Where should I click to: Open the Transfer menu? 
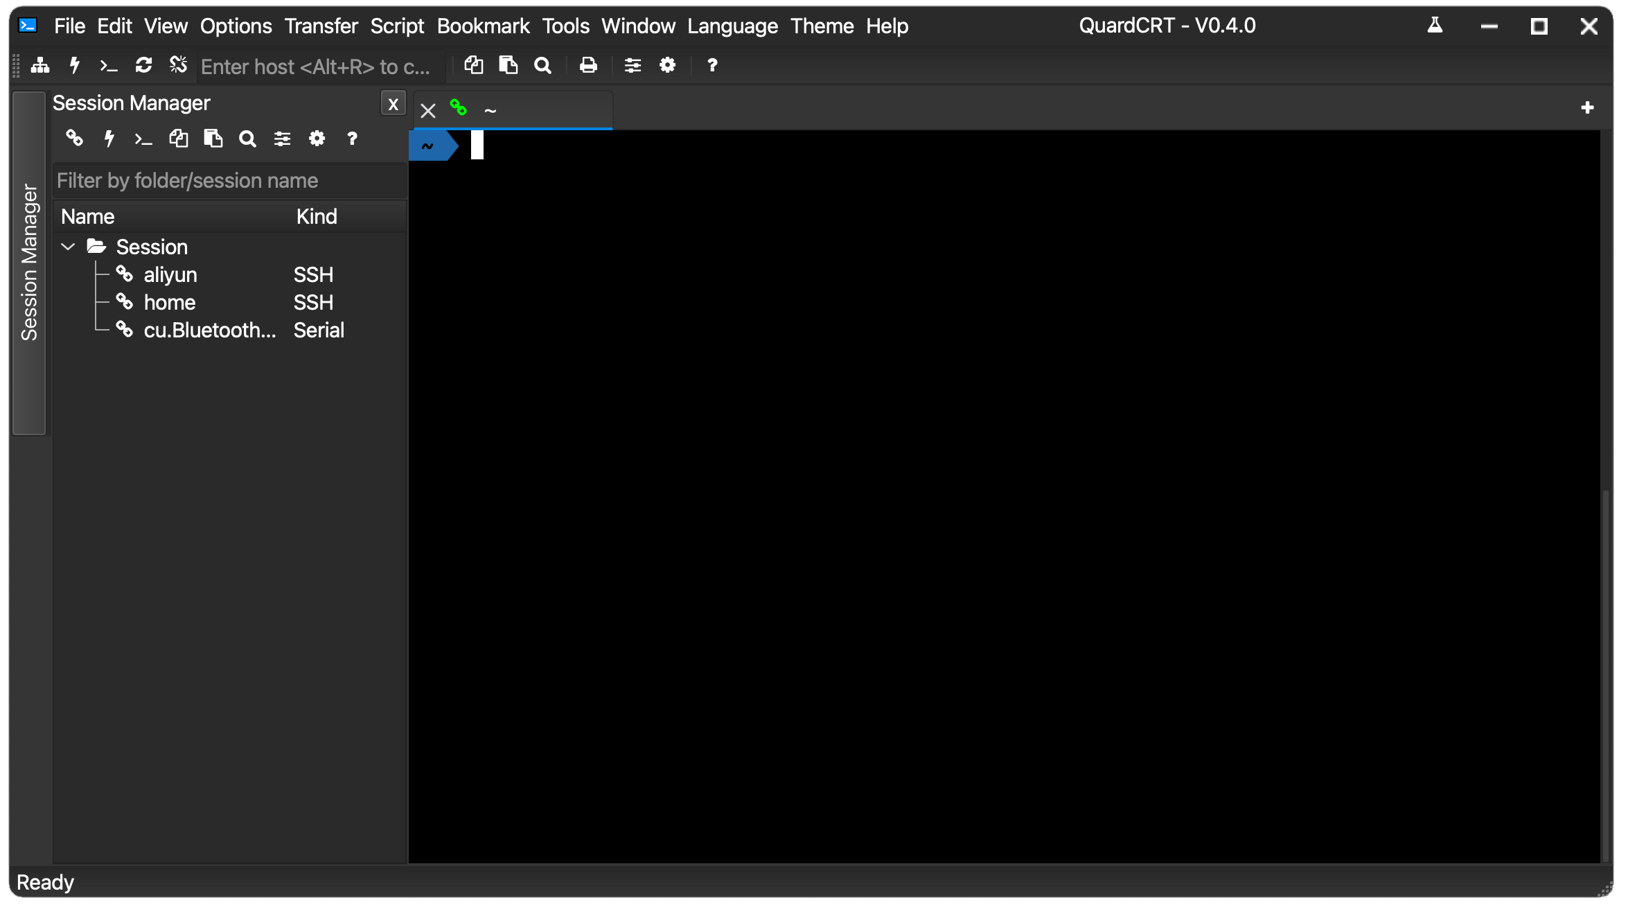click(321, 26)
